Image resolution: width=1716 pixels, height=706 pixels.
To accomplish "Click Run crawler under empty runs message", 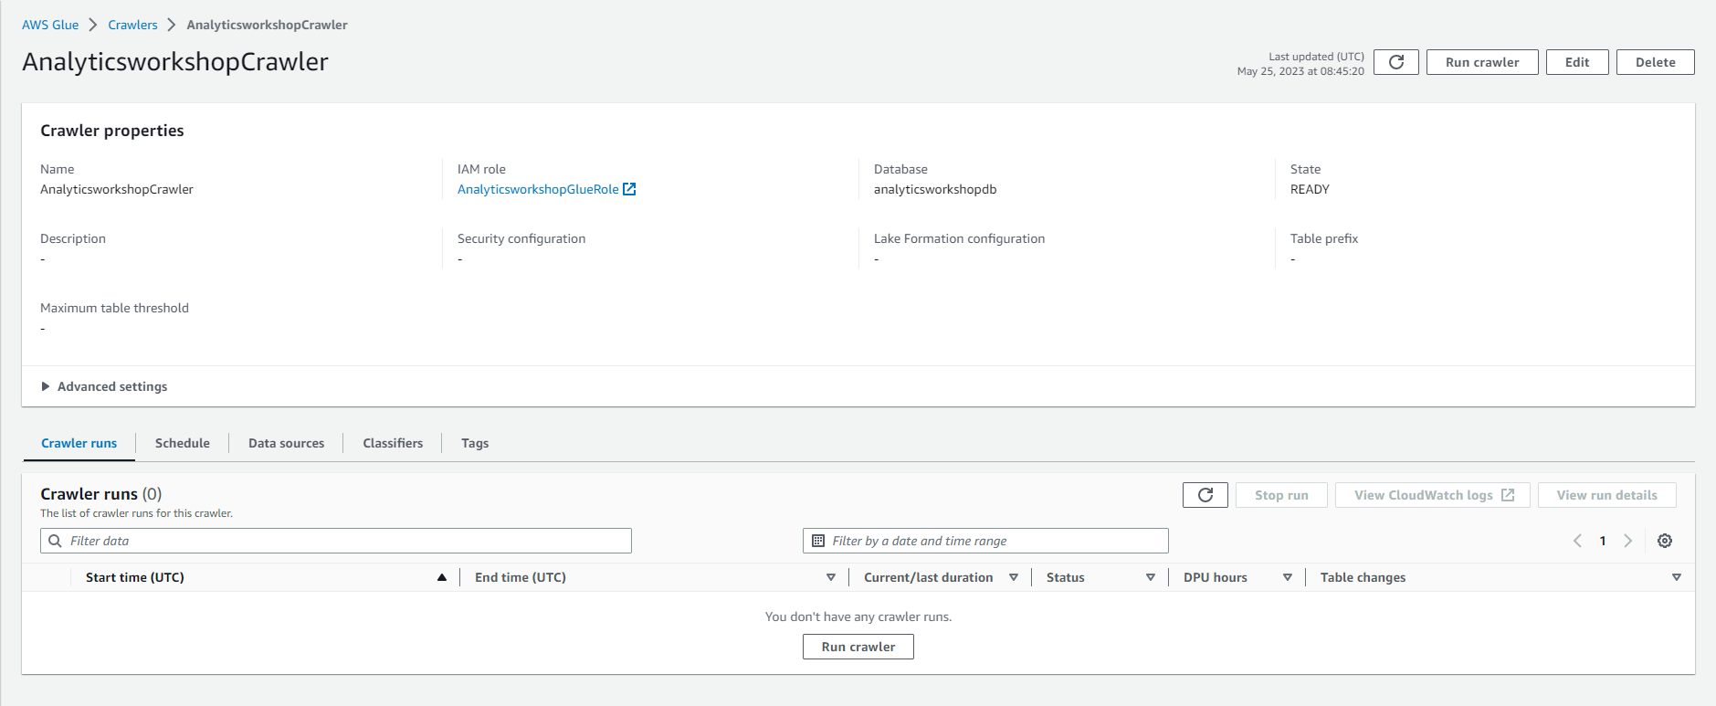I will (x=858, y=647).
